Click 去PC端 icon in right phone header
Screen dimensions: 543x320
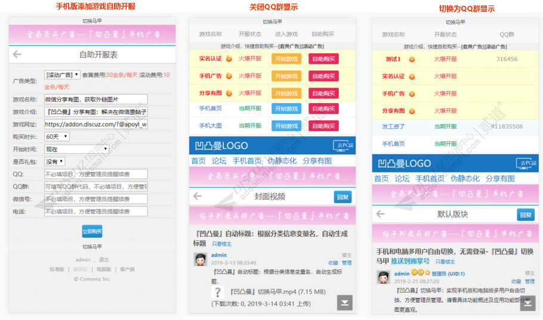(526, 163)
